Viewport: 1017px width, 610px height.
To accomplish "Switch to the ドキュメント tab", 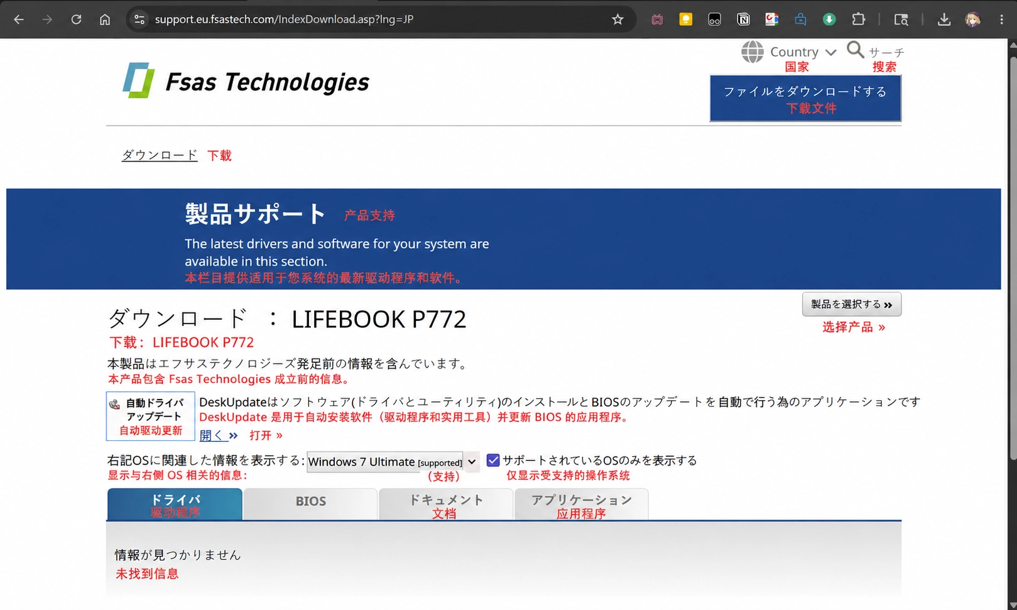I will tap(445, 504).
